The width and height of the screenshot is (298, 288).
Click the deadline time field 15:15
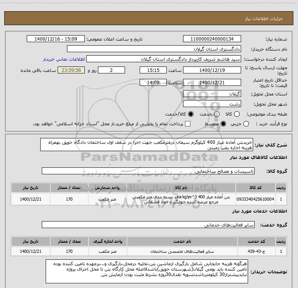153,70
